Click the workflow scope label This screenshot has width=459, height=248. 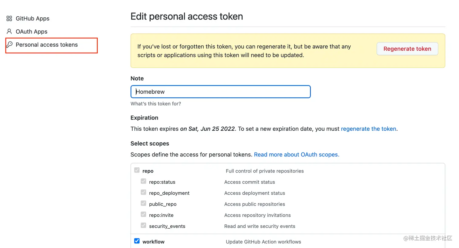click(153, 242)
